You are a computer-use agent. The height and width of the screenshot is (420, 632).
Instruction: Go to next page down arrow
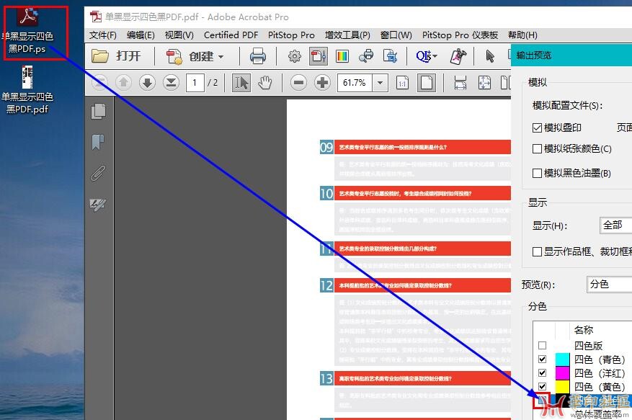click(x=147, y=83)
